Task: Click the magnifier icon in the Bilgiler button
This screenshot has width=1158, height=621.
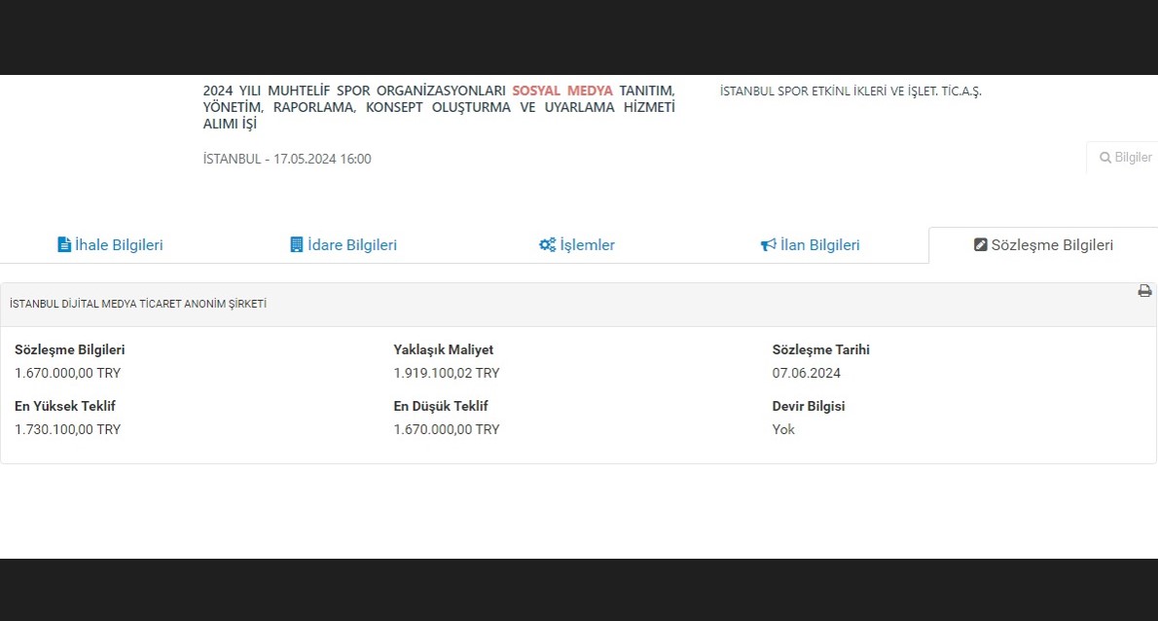Action: coord(1104,158)
